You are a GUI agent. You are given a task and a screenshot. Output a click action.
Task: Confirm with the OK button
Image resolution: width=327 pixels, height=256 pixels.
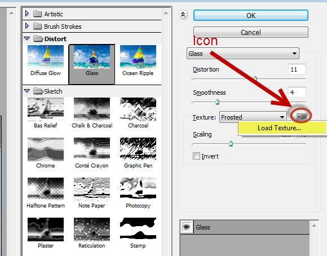click(x=251, y=15)
